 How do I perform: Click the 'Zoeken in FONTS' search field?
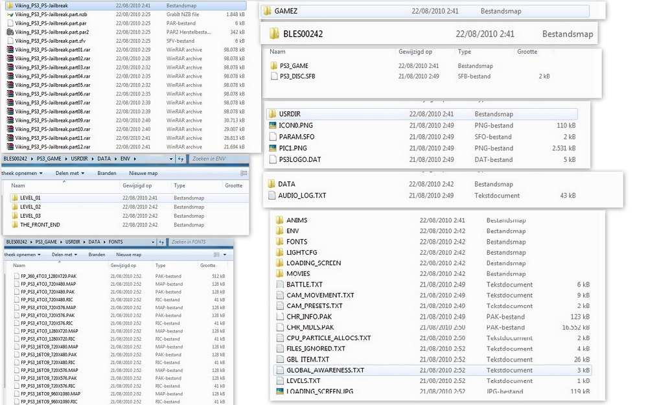[x=198, y=242]
